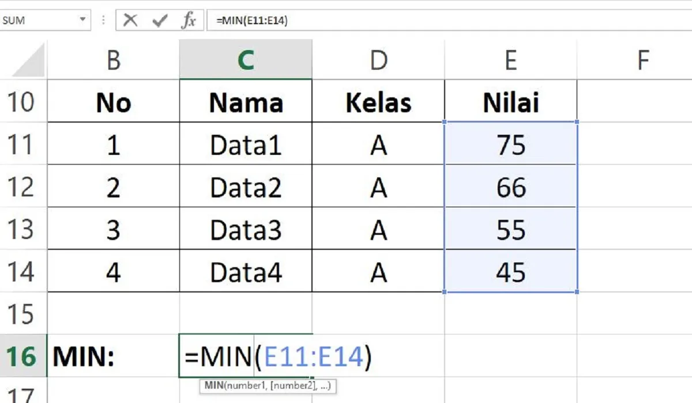
Task: Select the cell containing Data4
Action: pyautogui.click(x=246, y=271)
